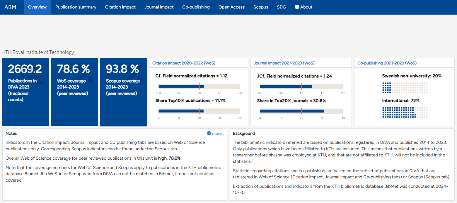Go to the Journal impact tab
Image resolution: width=457 pixels, height=203 pixels.
(x=159, y=7)
